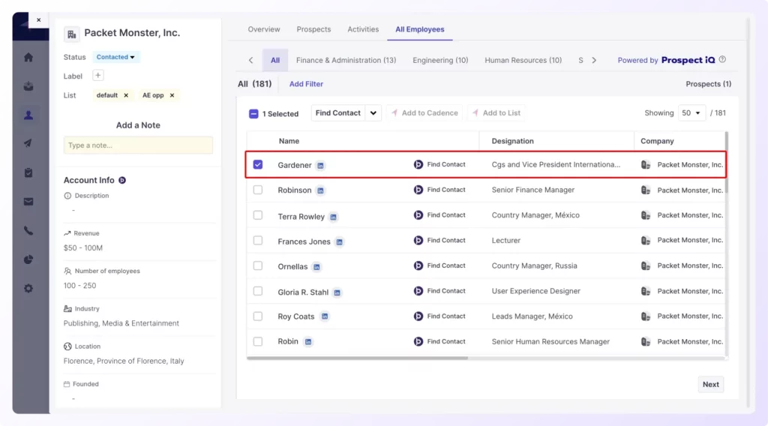Check the Ornellas row checkbox
The width and height of the screenshot is (768, 426).
(258, 266)
